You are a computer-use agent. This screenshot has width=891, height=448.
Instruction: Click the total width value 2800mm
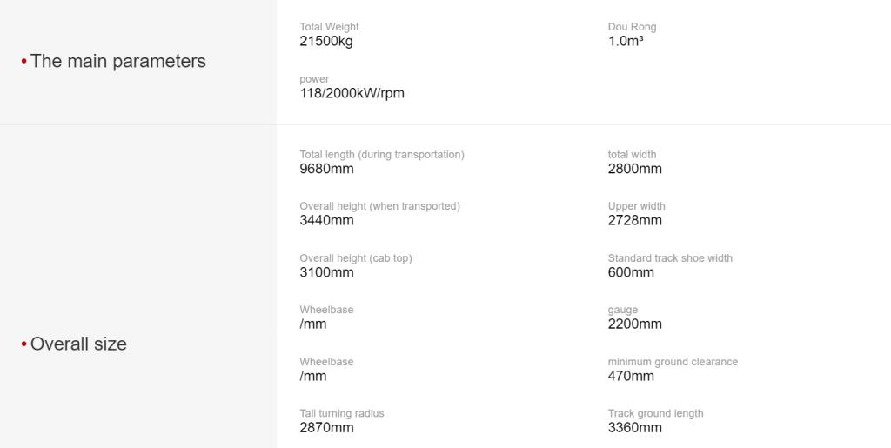[634, 170]
